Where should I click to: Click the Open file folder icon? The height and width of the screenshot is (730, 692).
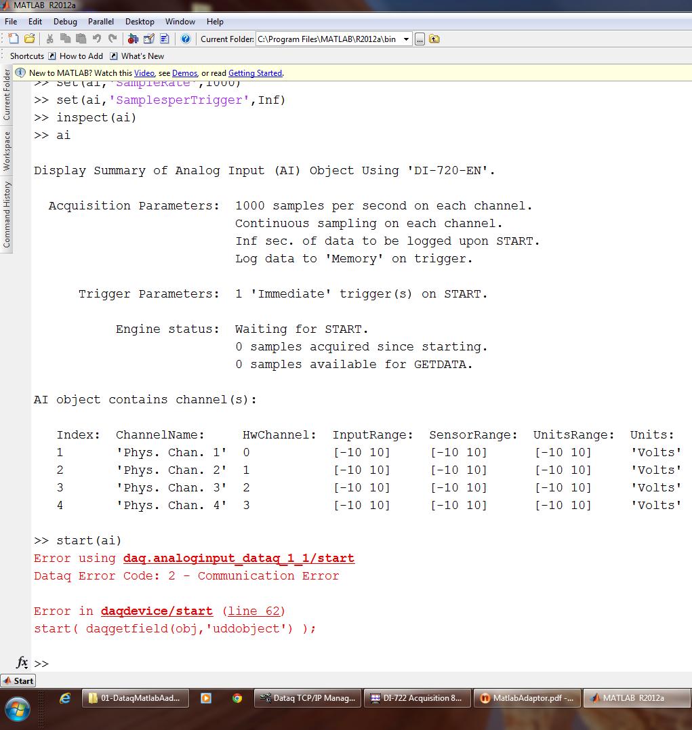29,39
